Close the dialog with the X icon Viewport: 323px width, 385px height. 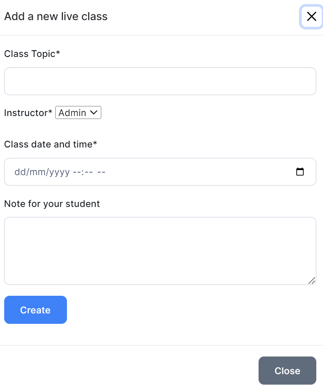point(311,17)
